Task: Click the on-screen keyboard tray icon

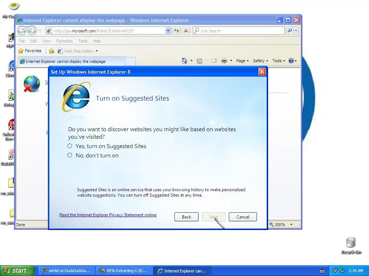Action: (x=322, y=271)
